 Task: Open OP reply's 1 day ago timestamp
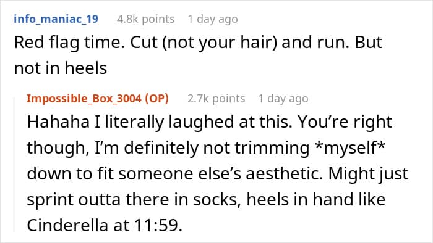[283, 99]
